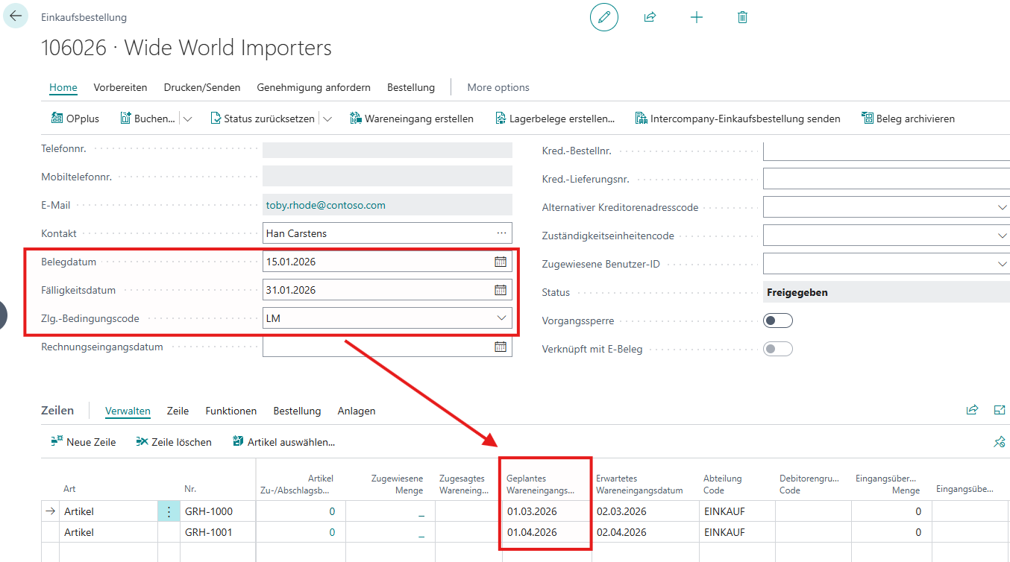This screenshot has height=562, width=1010.
Task: Expand Zugewiesene Benutzer-ID dropdown
Action: click(x=1002, y=264)
